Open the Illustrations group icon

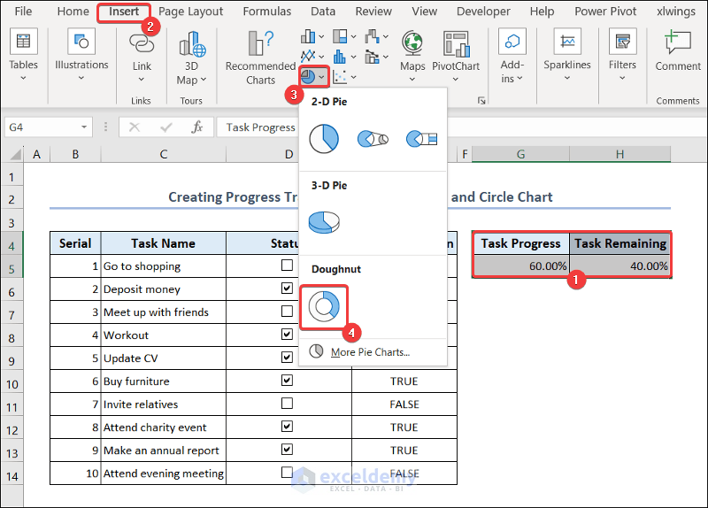click(x=81, y=42)
